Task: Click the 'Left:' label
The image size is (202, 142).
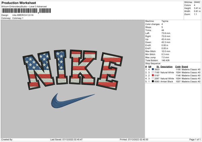Action: 147,33
